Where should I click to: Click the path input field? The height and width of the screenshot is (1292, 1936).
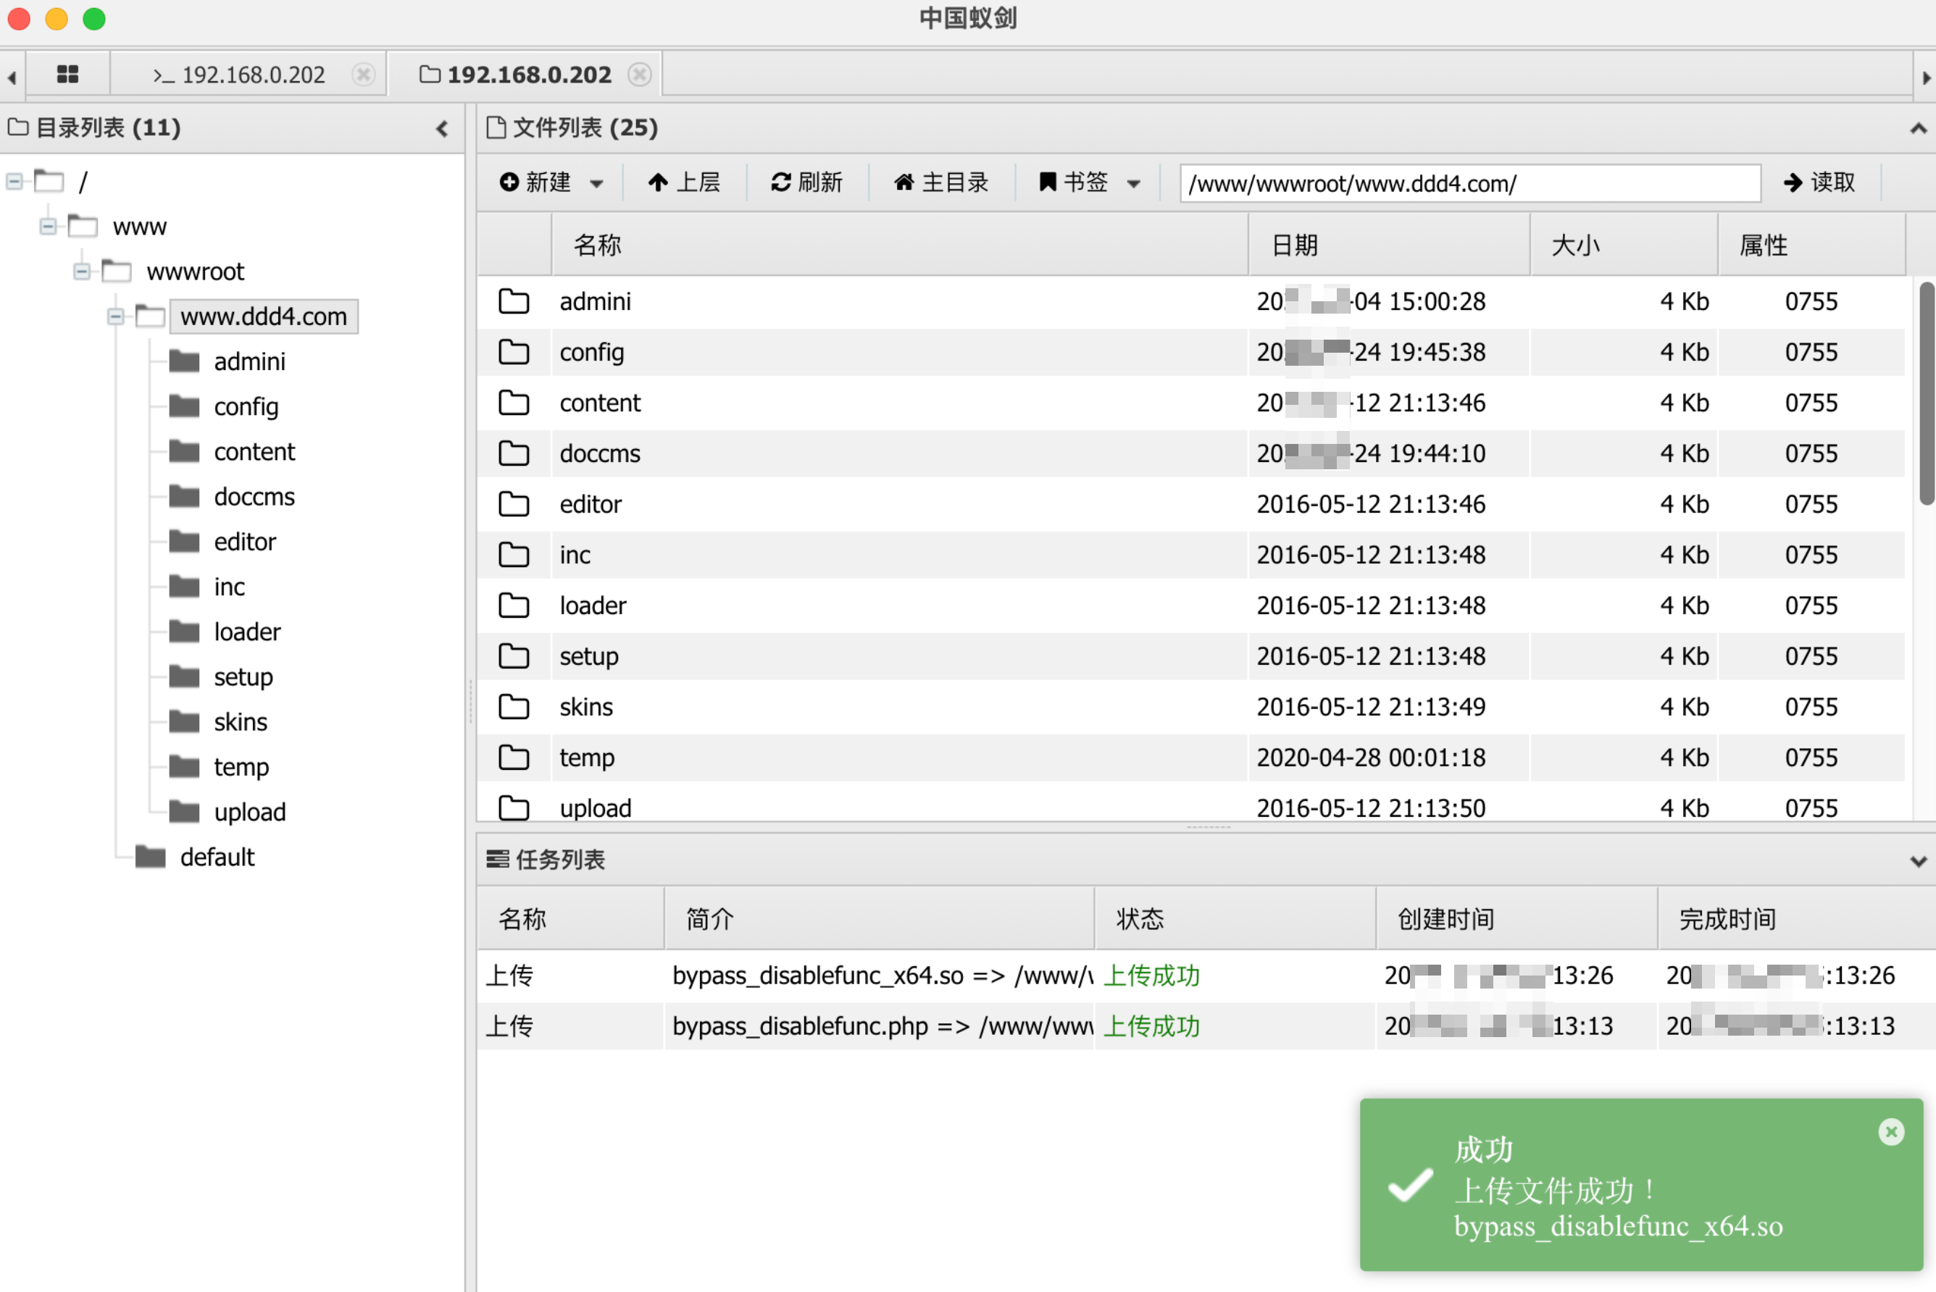[1469, 183]
